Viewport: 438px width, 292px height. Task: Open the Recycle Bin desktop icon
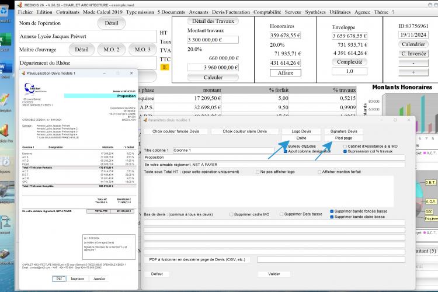click(4, 12)
